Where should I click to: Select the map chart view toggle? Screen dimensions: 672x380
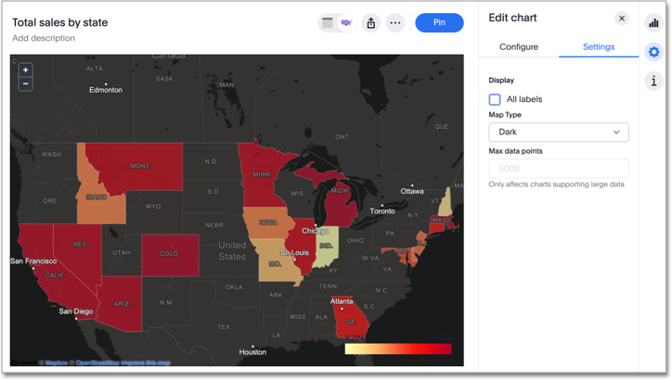(x=346, y=23)
